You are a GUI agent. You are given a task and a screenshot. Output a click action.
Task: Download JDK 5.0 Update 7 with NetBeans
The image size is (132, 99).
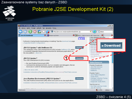[79, 48]
